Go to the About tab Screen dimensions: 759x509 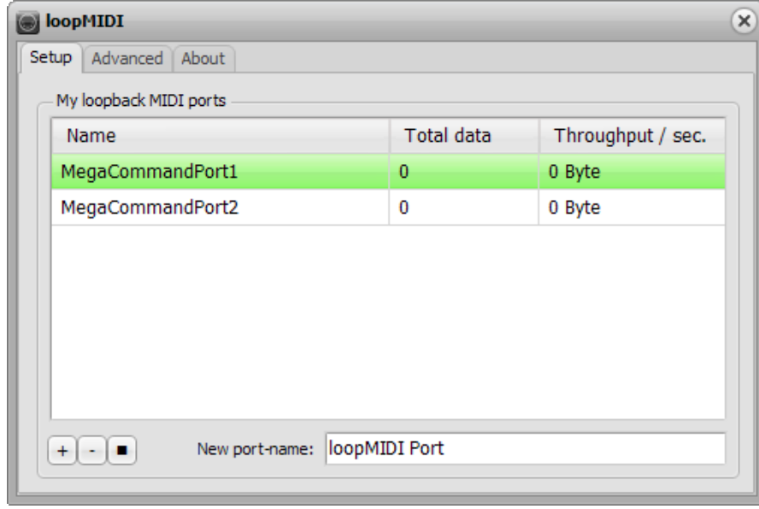(x=203, y=59)
